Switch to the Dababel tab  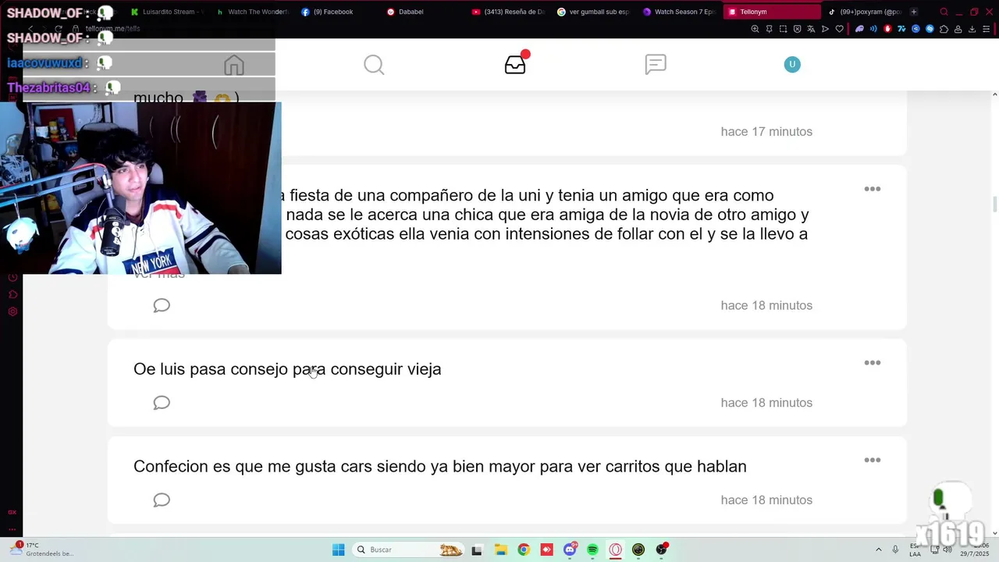click(423, 12)
